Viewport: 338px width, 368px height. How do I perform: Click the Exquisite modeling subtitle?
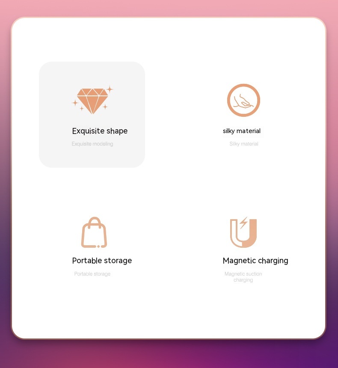[x=92, y=144]
